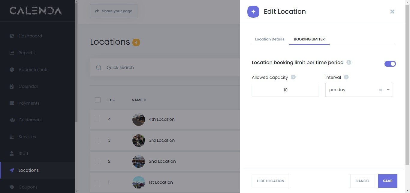
Task: Click the Customers group icon
Action: tap(12, 120)
